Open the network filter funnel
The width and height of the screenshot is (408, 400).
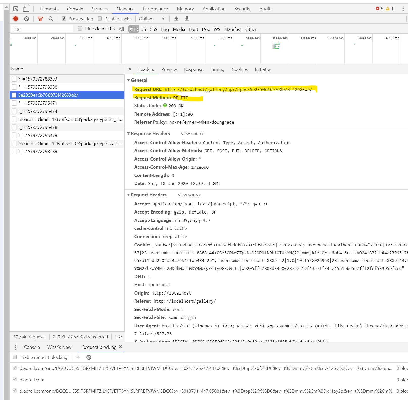[x=40, y=19]
